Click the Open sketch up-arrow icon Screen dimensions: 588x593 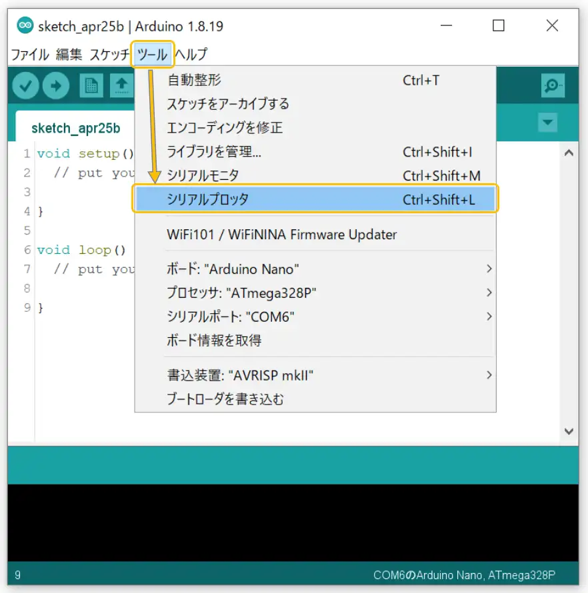pos(121,86)
